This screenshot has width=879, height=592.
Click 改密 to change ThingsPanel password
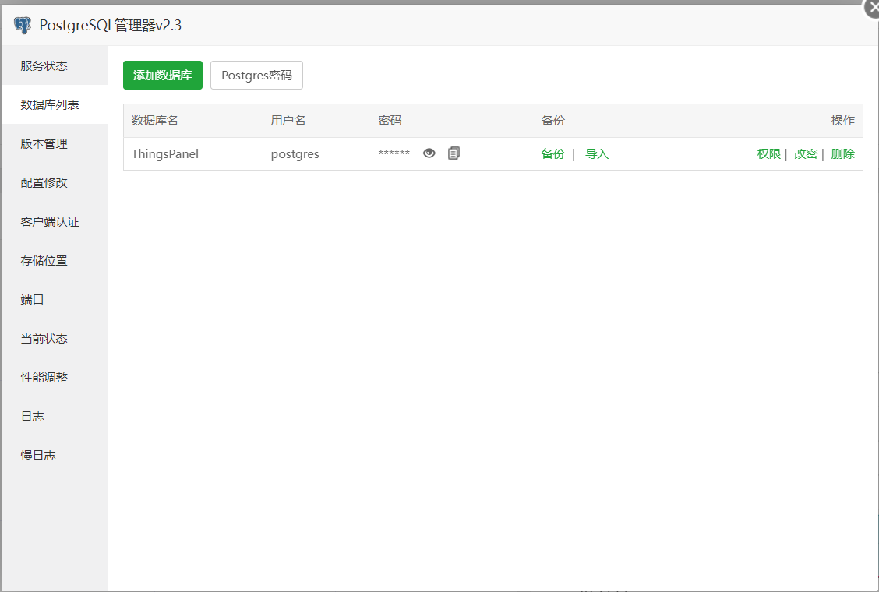click(x=806, y=153)
